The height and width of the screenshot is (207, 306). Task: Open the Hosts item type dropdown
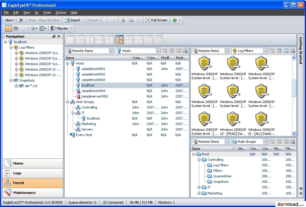[x=158, y=51]
